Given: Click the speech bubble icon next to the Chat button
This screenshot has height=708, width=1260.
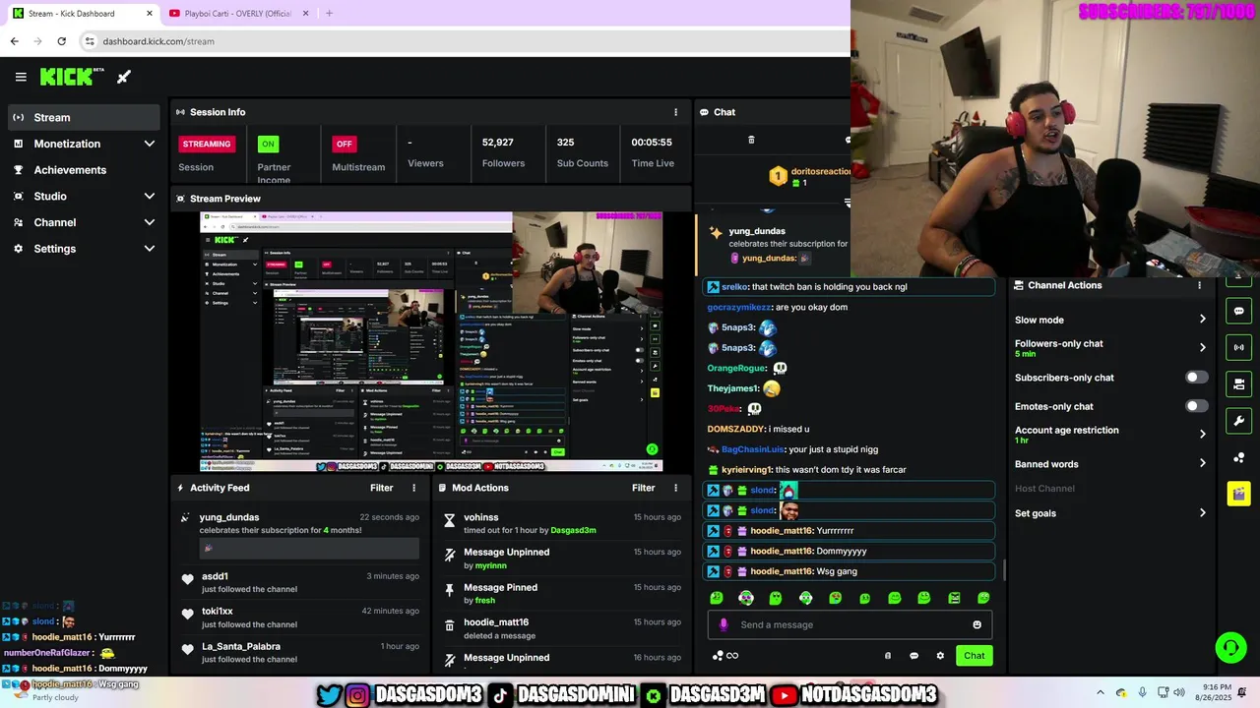Looking at the screenshot, I should (913, 656).
